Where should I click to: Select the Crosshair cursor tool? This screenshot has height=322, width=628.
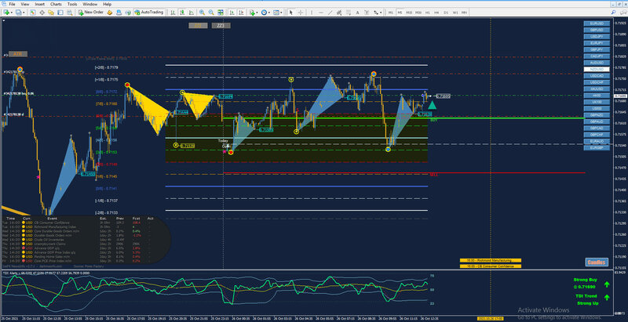[x=301, y=13]
